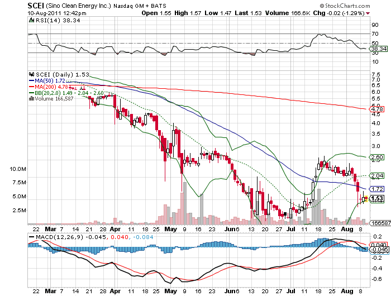Click the blue 1.72 MA(50) price tag
Image resolution: width=391 pixels, height=296 pixels.
[x=377, y=189]
